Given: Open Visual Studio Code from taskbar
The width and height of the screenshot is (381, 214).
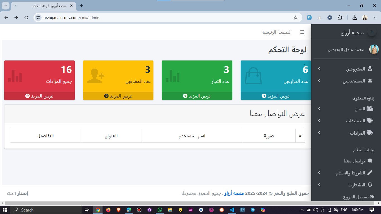Looking at the screenshot, I should click(232, 210).
